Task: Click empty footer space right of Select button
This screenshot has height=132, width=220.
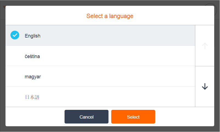Action: (x=184, y=117)
